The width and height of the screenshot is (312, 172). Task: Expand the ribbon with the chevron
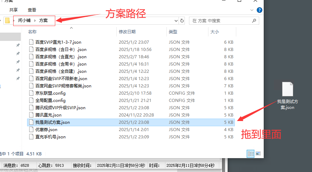252,10
